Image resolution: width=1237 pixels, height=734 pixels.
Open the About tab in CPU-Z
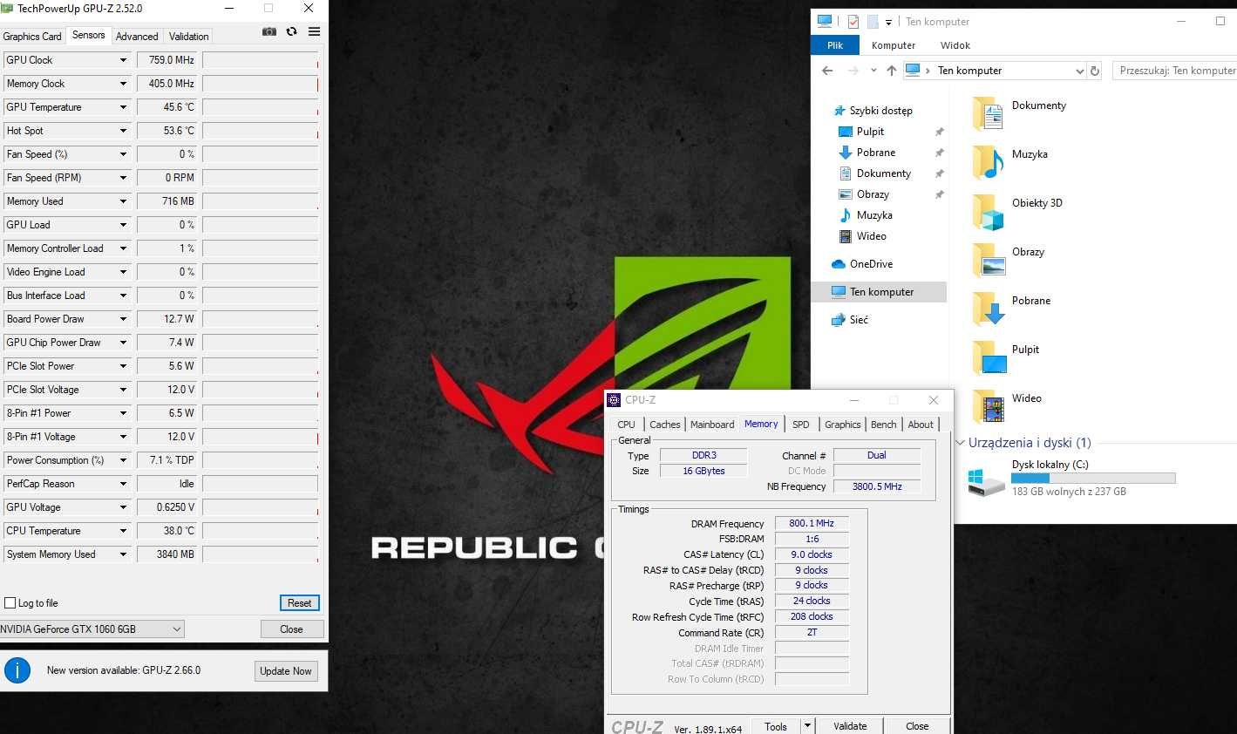[921, 425]
